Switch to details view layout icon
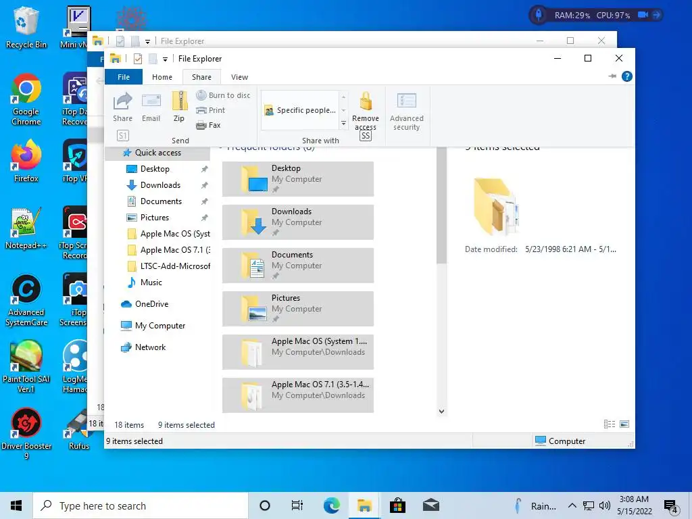The image size is (692, 519). (609, 424)
